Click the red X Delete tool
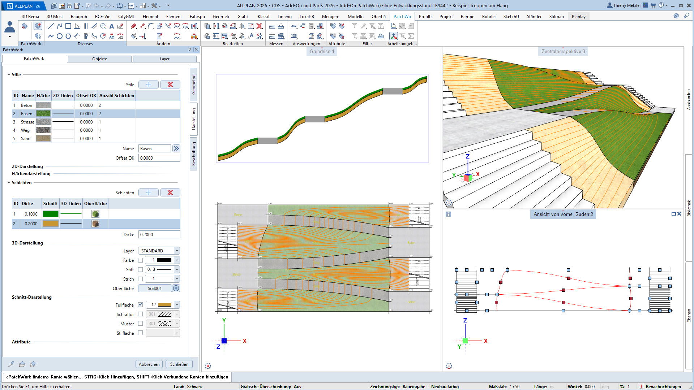Screen dimensions: 694x390 (259, 26)
